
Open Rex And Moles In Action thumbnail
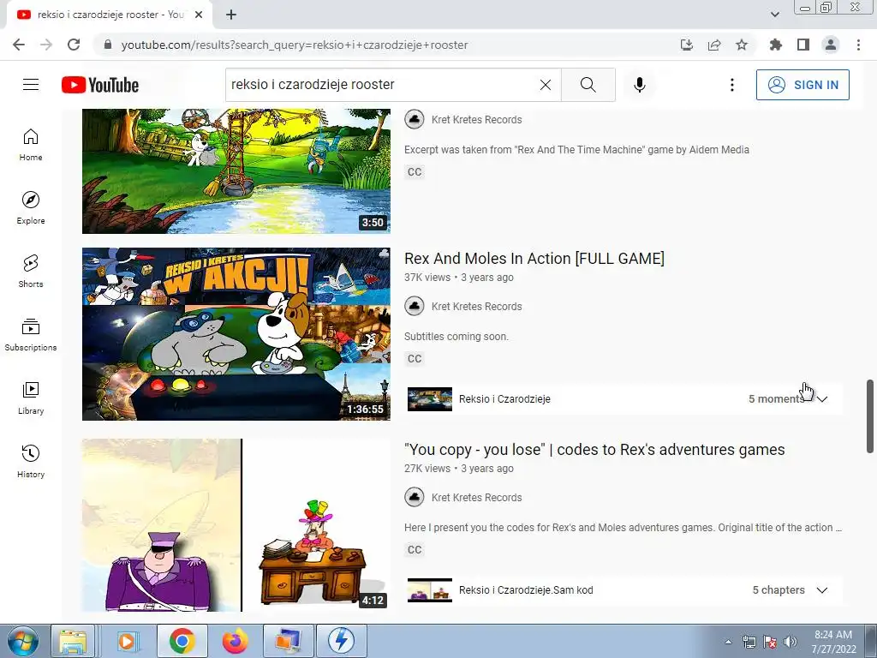tap(236, 334)
